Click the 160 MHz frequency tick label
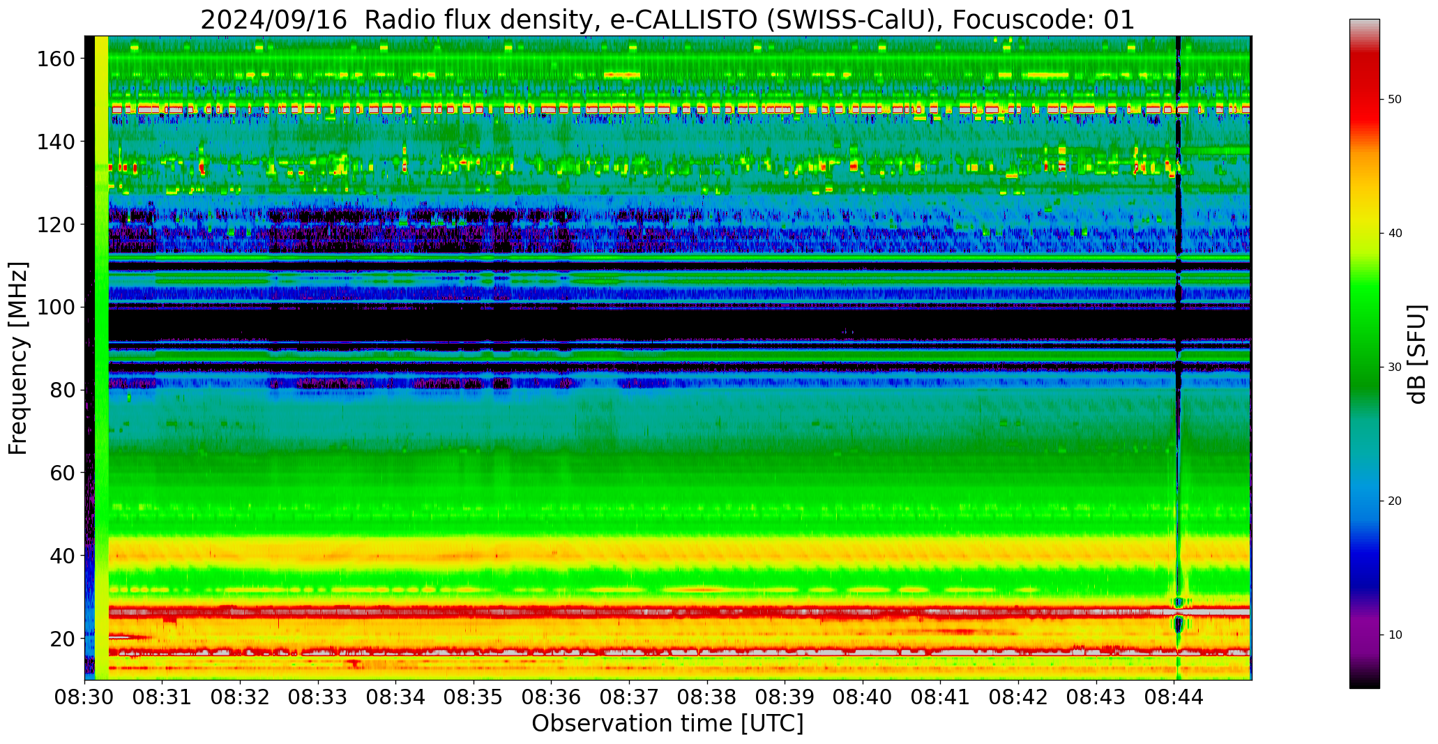The width and height of the screenshot is (1438, 744). click(55, 59)
